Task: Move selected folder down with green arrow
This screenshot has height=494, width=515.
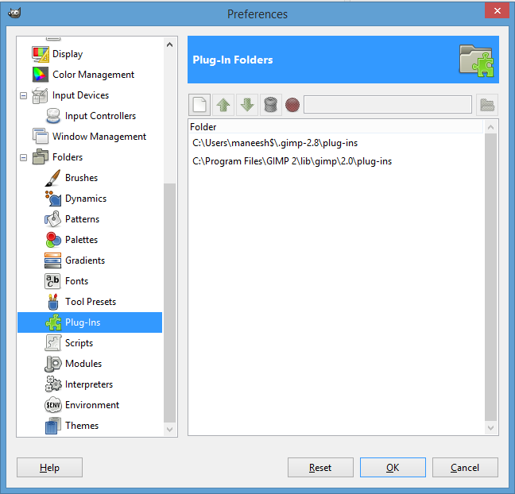Action: click(x=247, y=105)
